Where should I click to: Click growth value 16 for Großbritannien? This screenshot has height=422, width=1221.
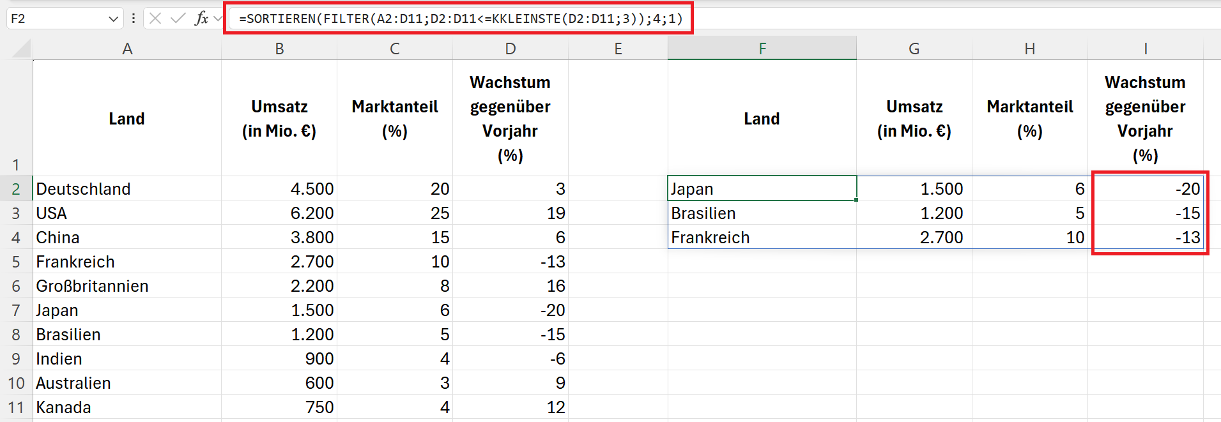click(511, 286)
